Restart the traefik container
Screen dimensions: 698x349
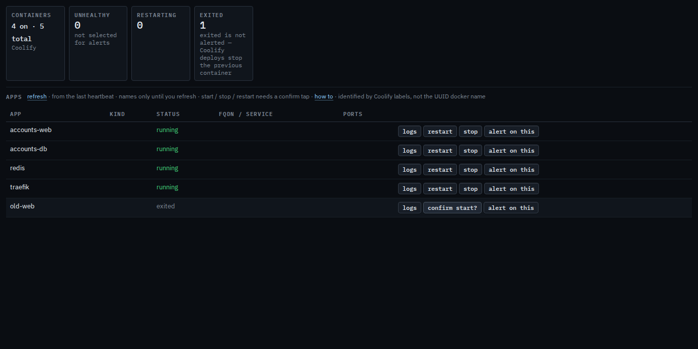(440, 189)
